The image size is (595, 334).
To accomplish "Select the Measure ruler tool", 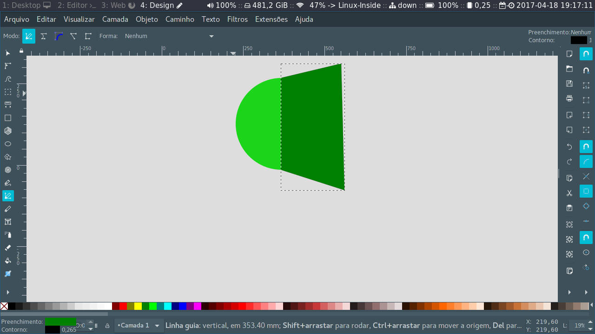I will pos(8,105).
